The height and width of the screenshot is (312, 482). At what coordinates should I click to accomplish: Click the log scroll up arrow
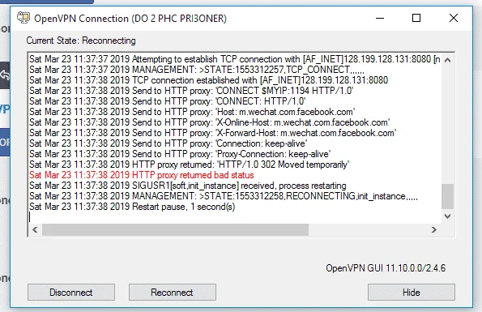pyautogui.click(x=447, y=60)
